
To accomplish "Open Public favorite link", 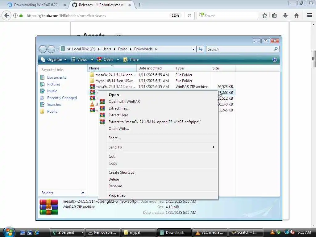I will 52,111.
